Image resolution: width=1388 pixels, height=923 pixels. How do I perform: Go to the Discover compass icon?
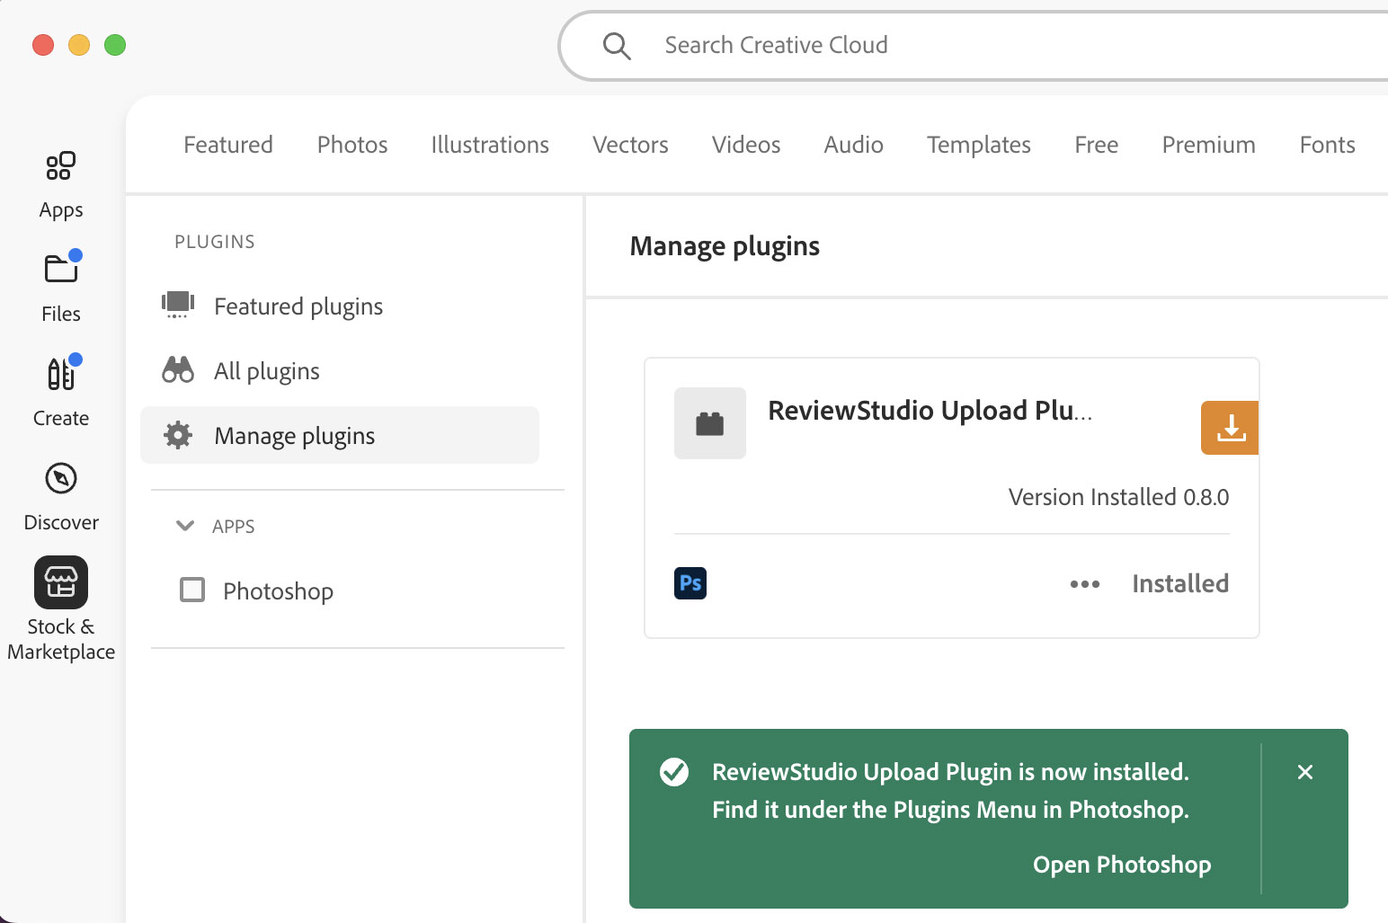coord(60,478)
